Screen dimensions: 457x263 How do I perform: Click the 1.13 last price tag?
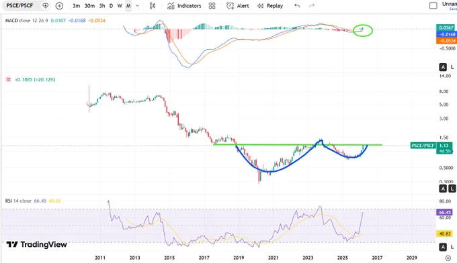(x=444, y=146)
